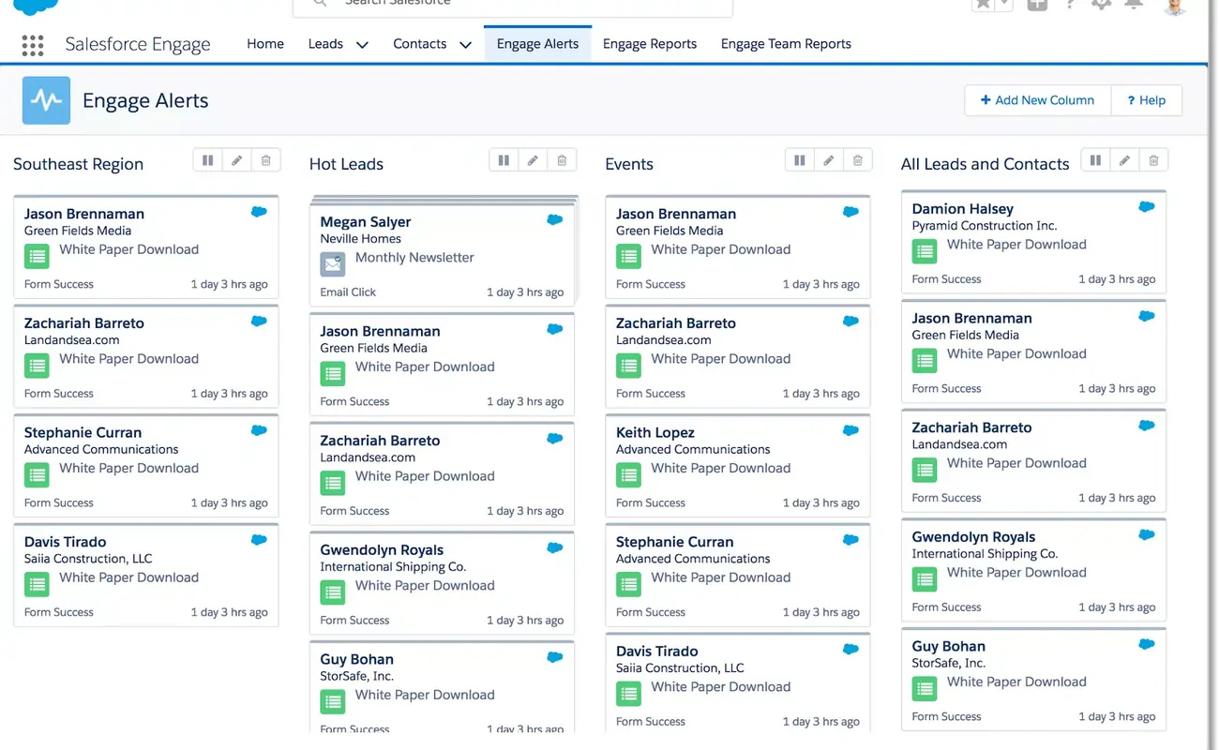Viewport: 1219px width, 750px height.
Task: Delete the All Leads and Contacts column
Action: coord(1153,160)
